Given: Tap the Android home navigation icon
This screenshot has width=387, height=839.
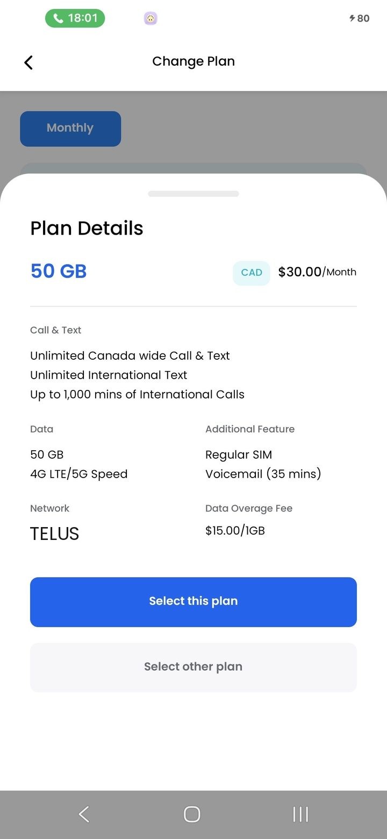Looking at the screenshot, I should [x=192, y=814].
